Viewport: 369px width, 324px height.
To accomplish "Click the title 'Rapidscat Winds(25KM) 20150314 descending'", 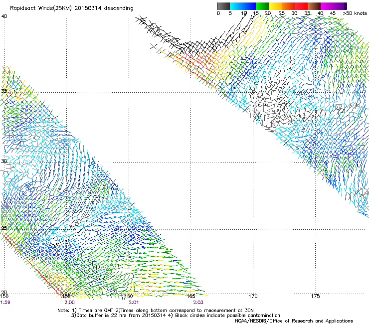I will coord(71,8).
